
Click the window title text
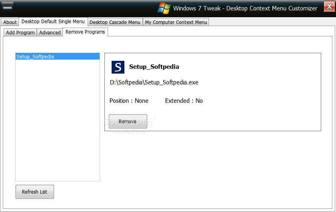tap(245, 8)
